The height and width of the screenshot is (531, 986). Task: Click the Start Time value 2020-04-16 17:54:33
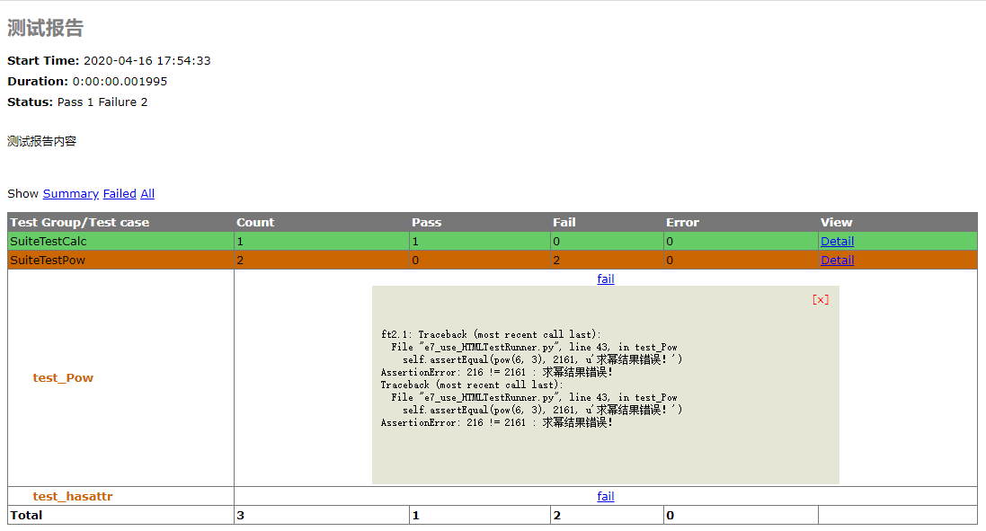pyautogui.click(x=147, y=61)
